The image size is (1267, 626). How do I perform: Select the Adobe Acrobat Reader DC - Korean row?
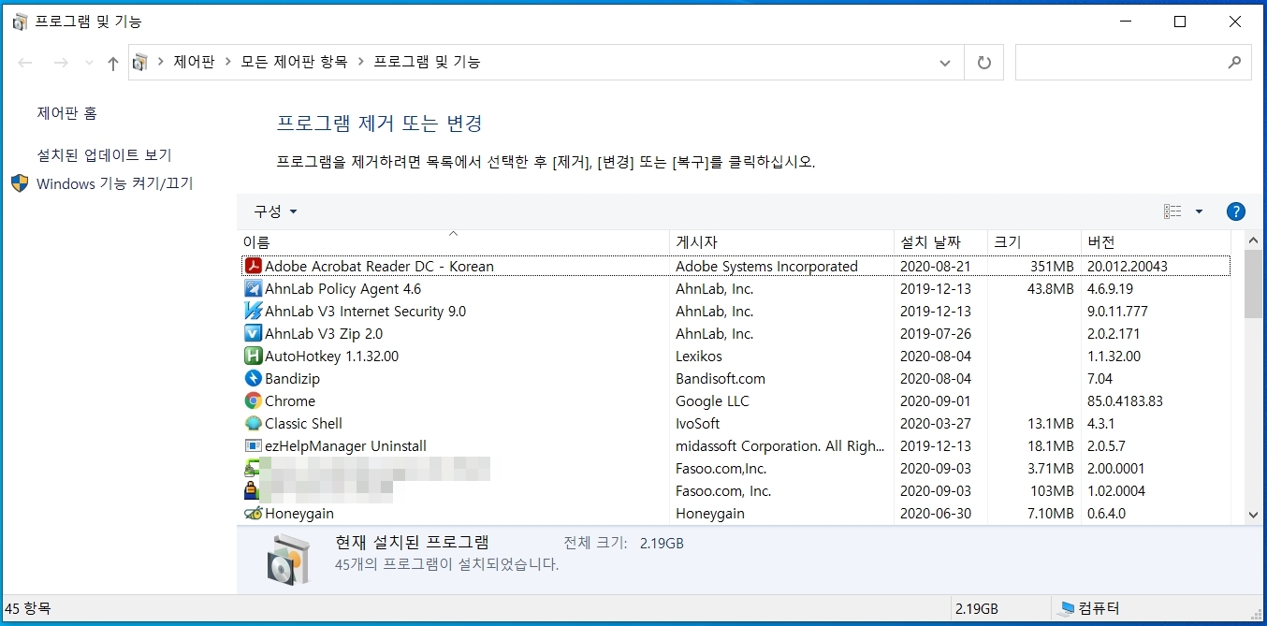pyautogui.click(x=735, y=267)
